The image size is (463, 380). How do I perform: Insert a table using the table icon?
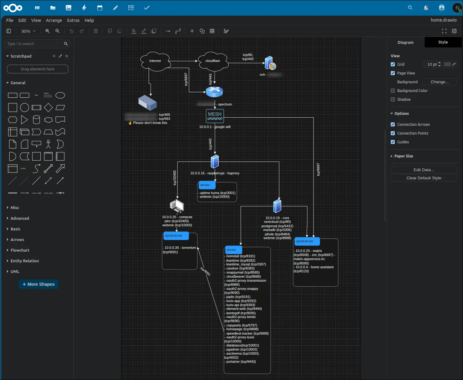coord(212,31)
